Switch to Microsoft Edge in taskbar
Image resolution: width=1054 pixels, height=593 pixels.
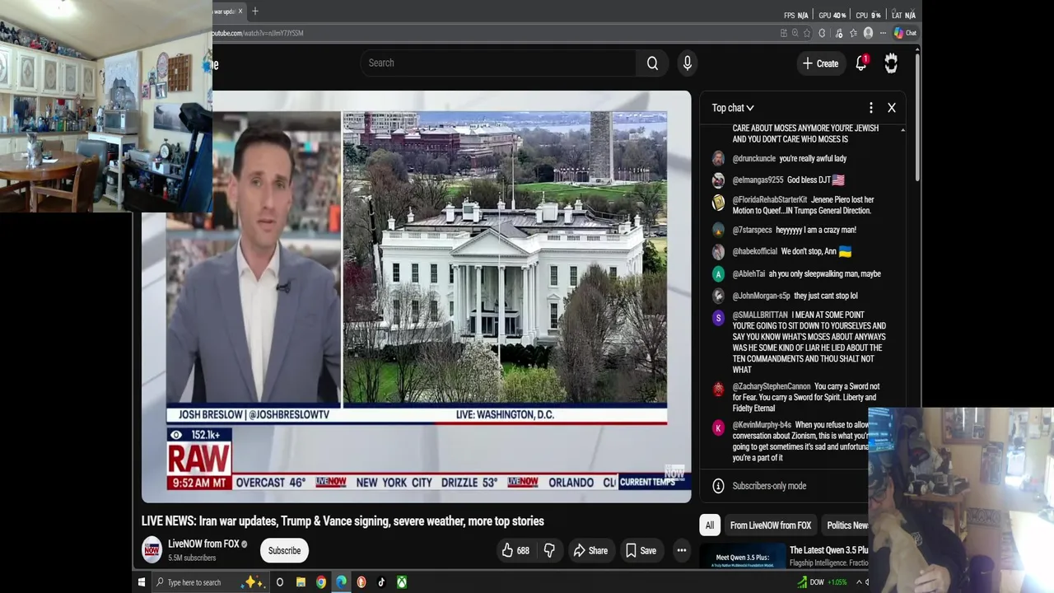[341, 582]
